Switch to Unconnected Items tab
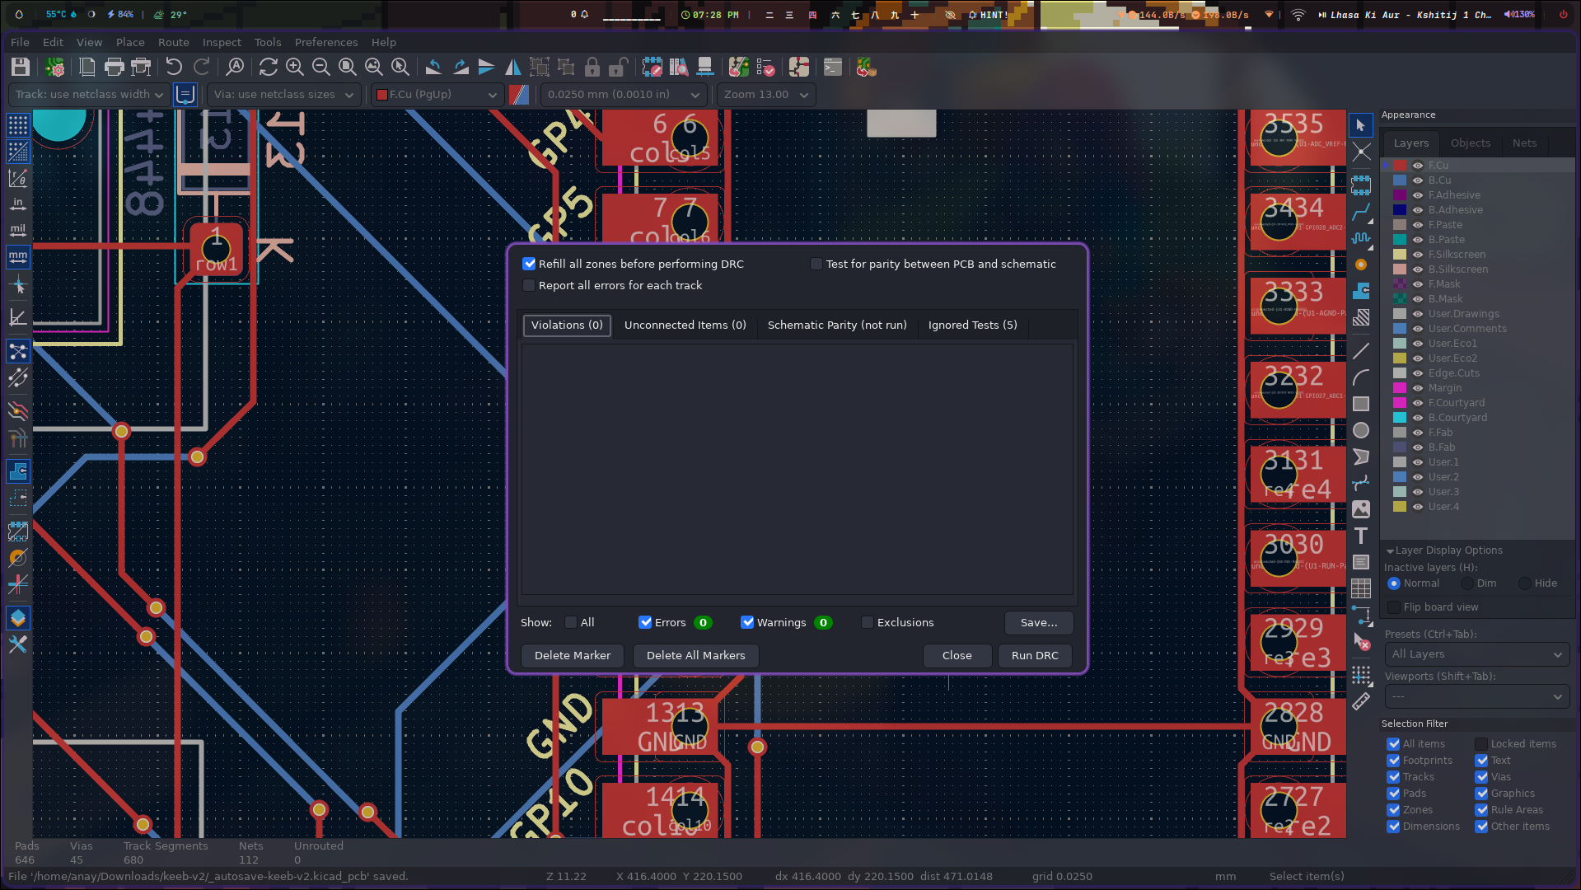The width and height of the screenshot is (1581, 890). pos(685,326)
